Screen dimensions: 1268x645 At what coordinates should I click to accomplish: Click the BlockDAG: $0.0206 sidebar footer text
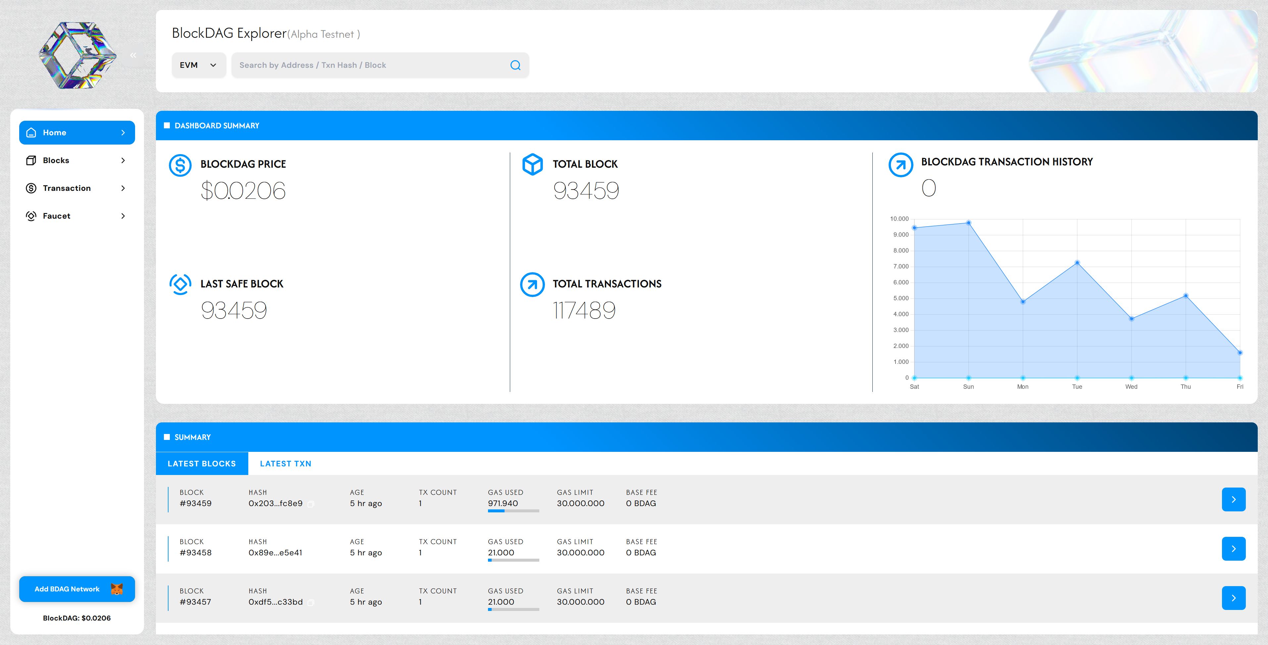click(x=77, y=618)
